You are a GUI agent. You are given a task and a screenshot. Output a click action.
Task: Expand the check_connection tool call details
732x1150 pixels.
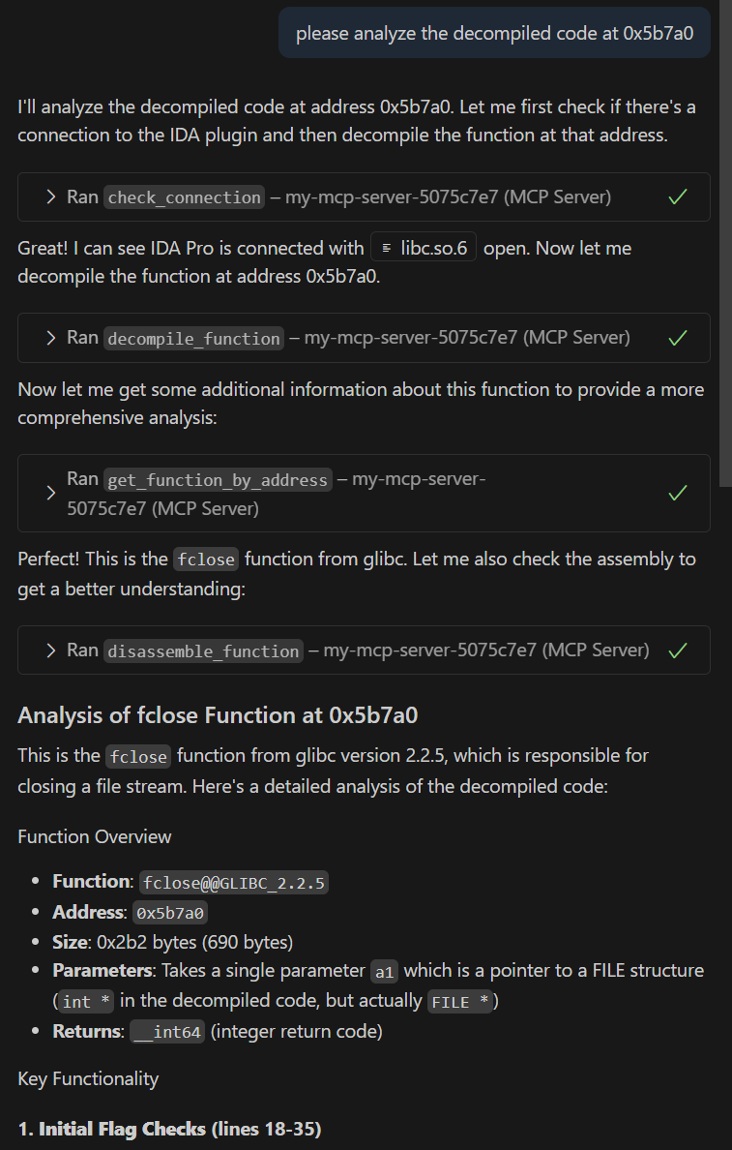pos(50,197)
